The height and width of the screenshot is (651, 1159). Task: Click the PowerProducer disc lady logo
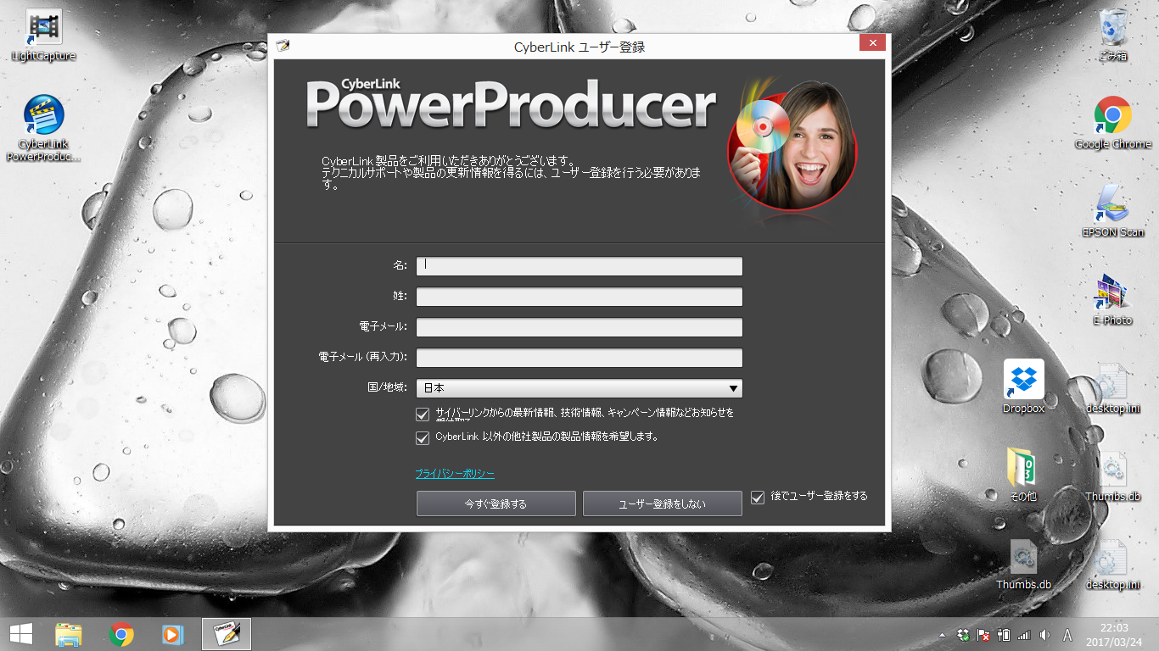click(792, 146)
